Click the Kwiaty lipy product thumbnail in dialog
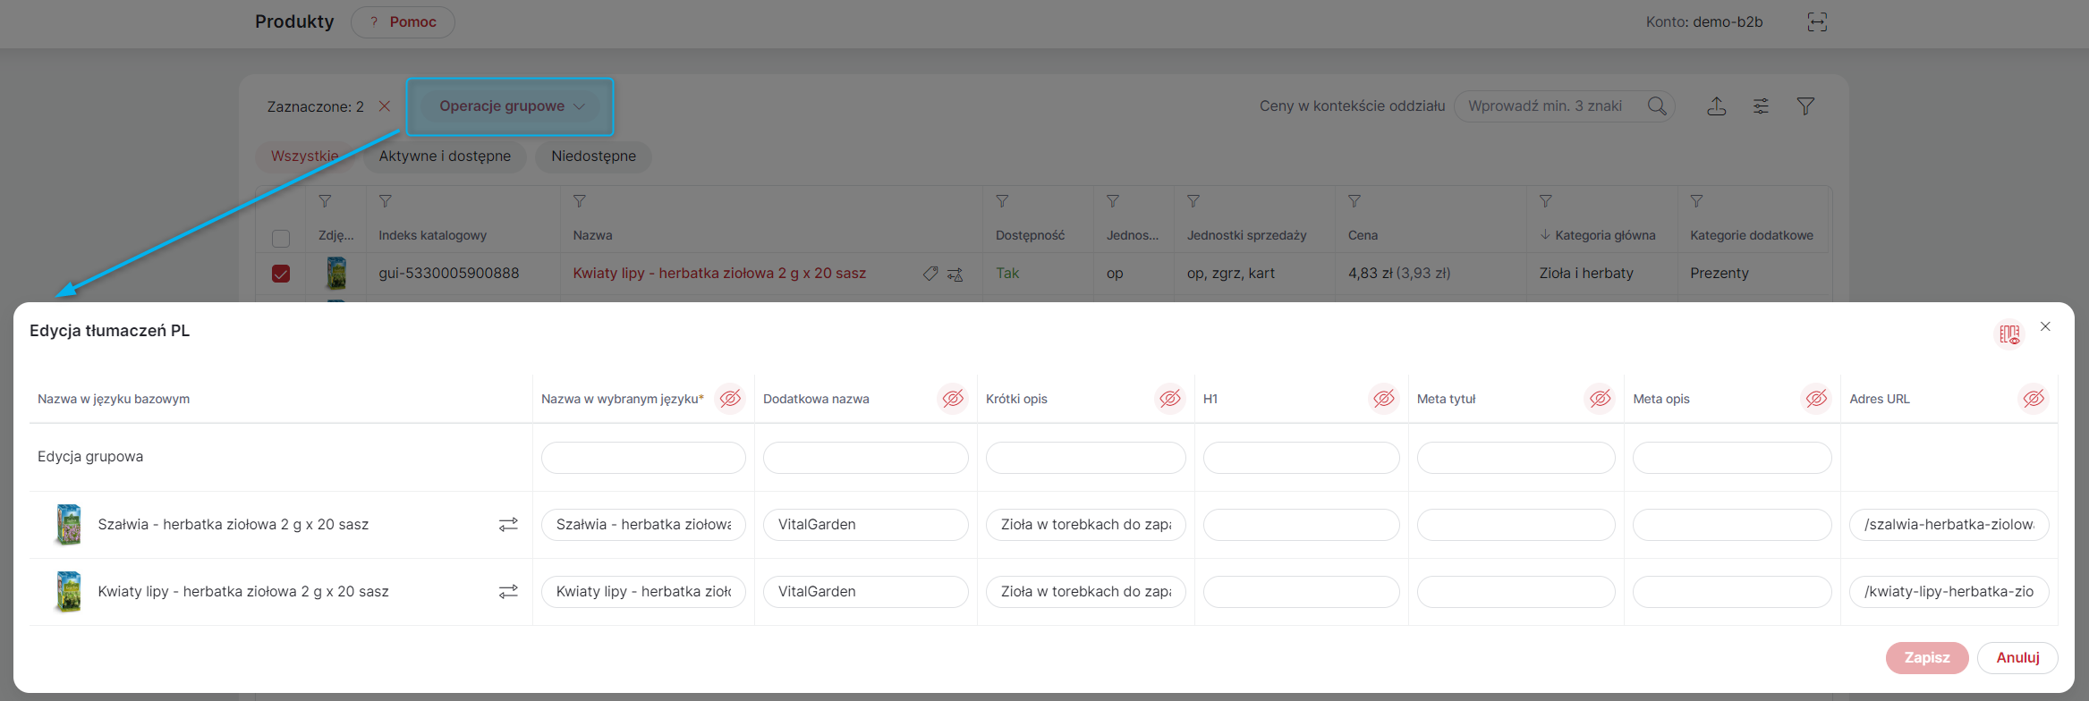 pos(68,592)
